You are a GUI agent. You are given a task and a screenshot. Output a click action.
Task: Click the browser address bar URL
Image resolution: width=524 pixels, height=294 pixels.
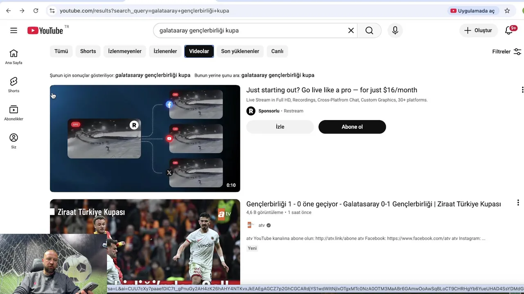click(x=145, y=11)
